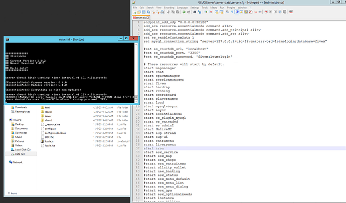Open Pictures in Explorer sidebar

coord(20,141)
